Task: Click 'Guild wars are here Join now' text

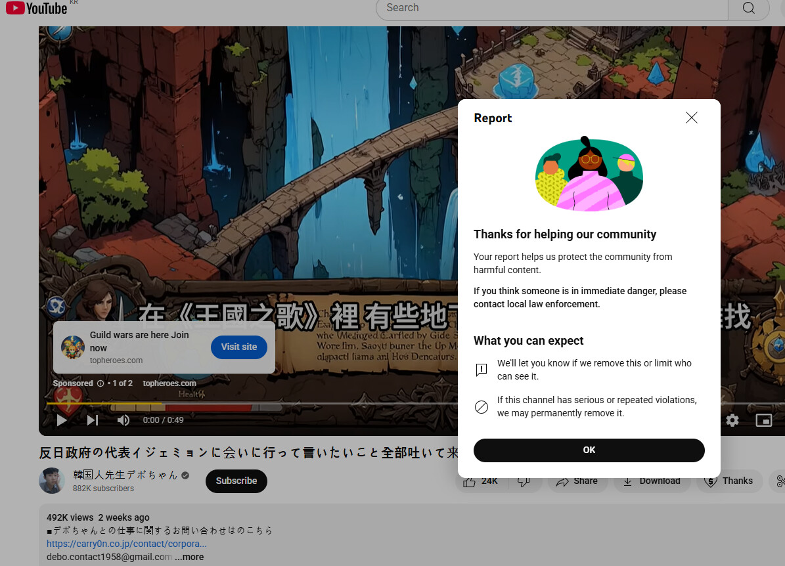Action: (139, 341)
